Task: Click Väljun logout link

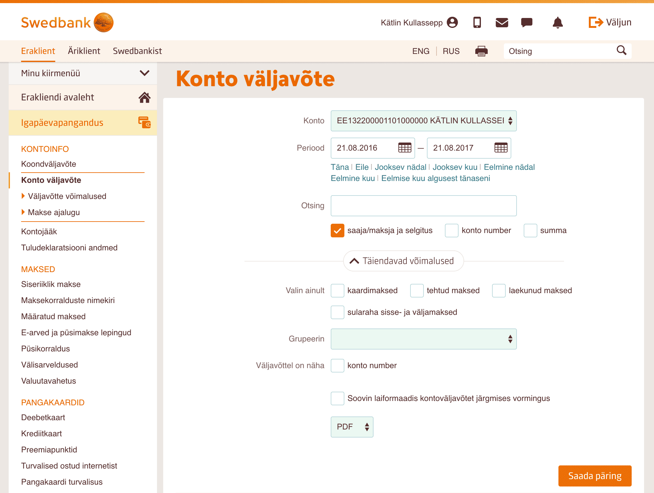Action: 619,22
